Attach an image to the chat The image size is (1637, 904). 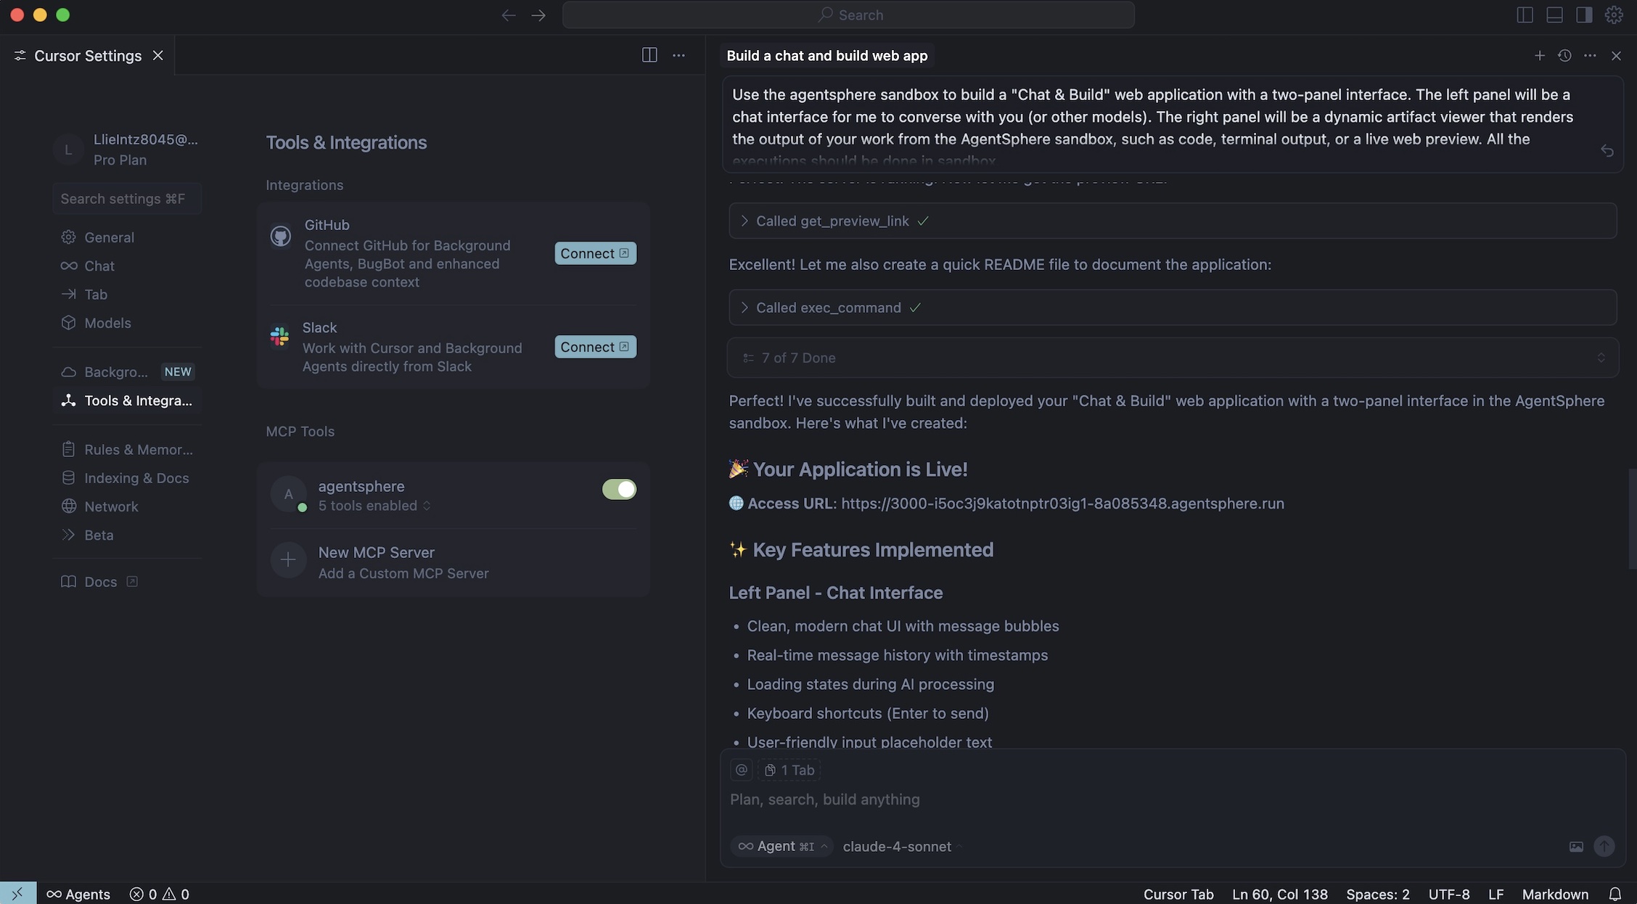pos(1576,847)
